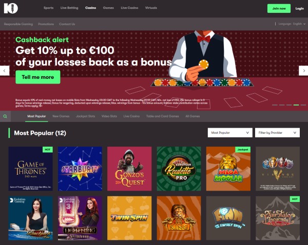Open Mega Moolah jackpot game
The height and width of the screenshot is (245, 308).
(228, 169)
